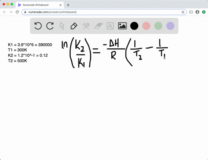The width and height of the screenshot is (208, 160).
Task: Choose the black pen color
Action: (x=134, y=26)
